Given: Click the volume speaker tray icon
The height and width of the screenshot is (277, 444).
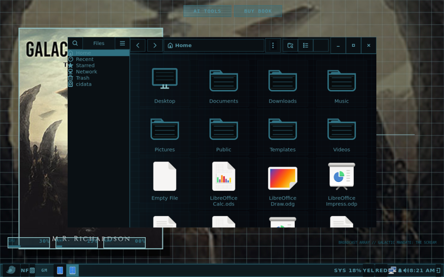Looking at the screenshot, I should tap(406, 271).
